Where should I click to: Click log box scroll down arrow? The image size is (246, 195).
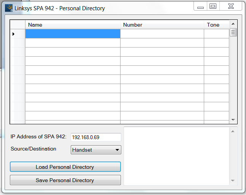pos(233,181)
